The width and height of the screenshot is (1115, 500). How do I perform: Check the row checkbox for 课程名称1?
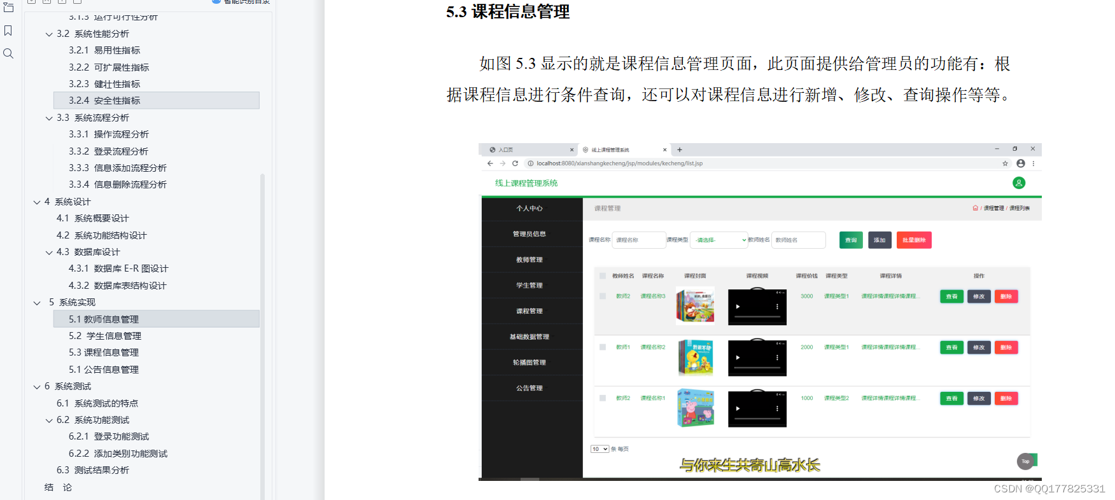(x=603, y=398)
